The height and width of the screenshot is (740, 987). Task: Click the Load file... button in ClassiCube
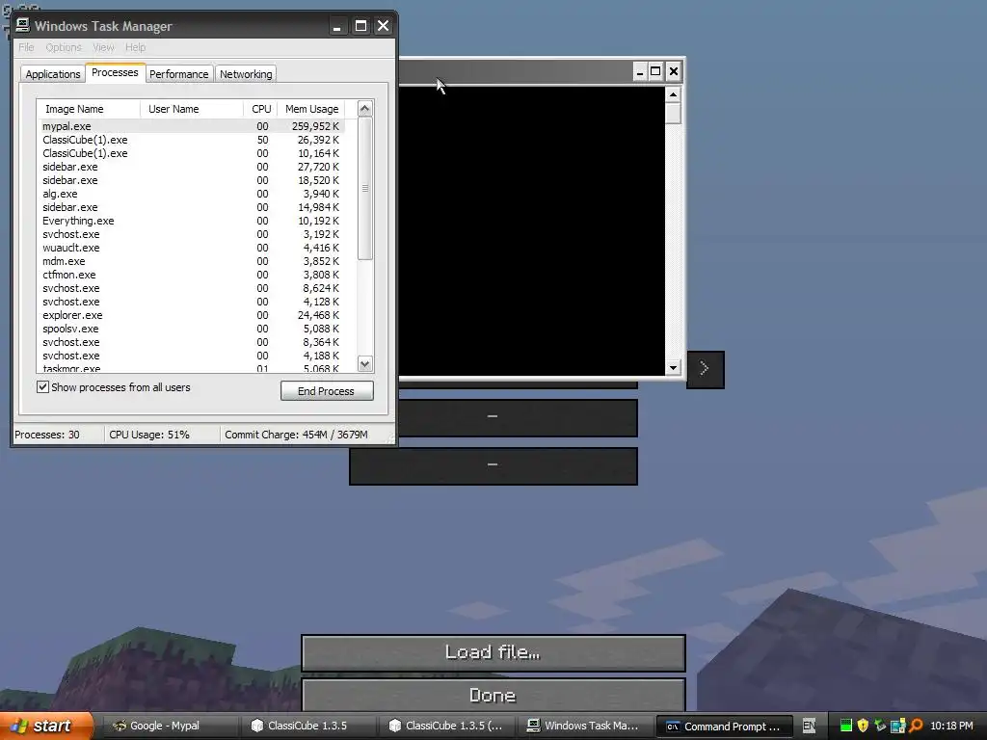click(x=493, y=652)
